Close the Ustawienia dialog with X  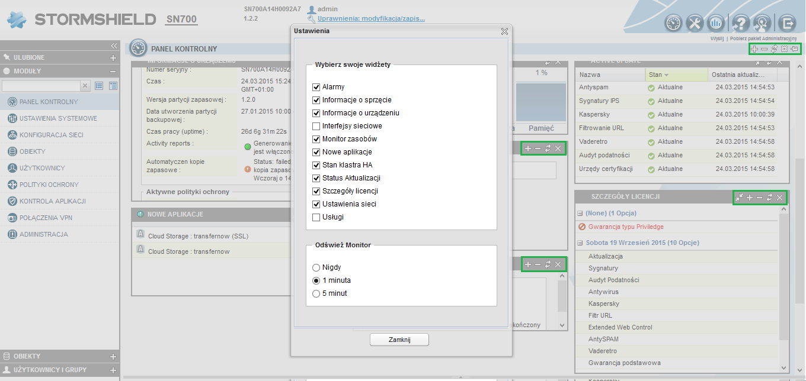pos(504,31)
